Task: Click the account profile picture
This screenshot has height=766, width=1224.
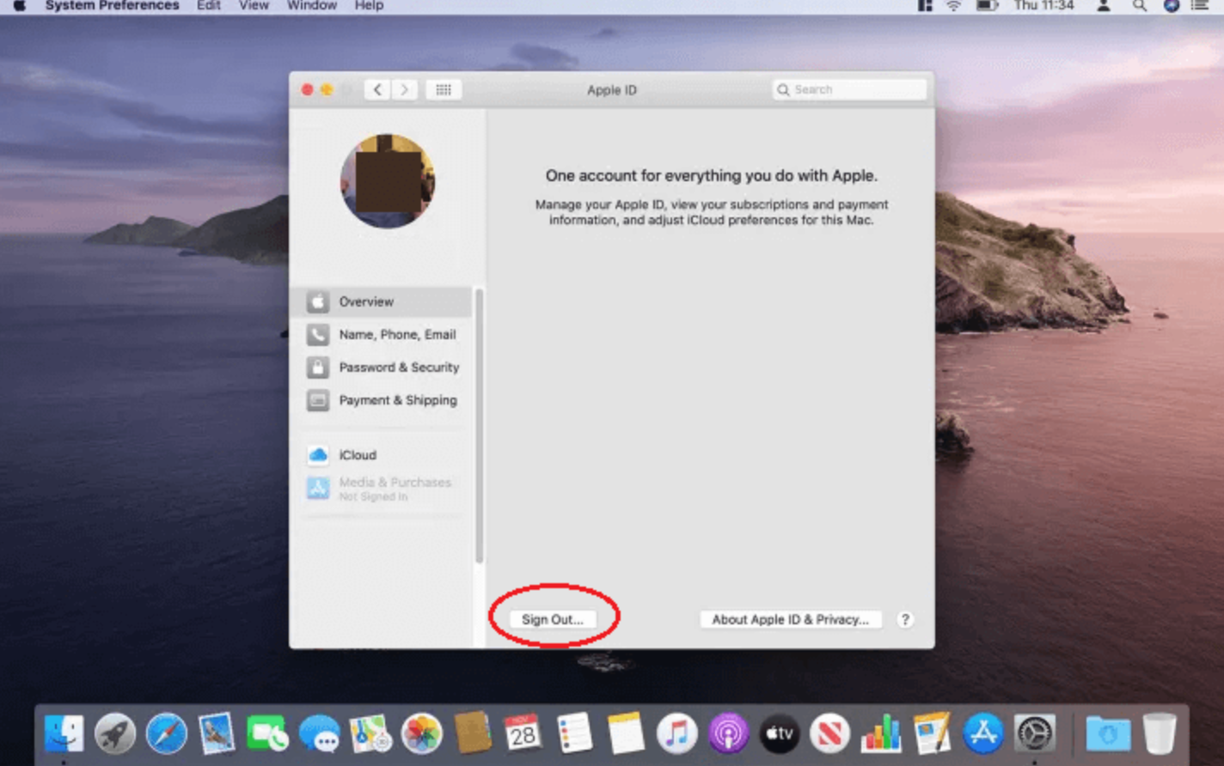Action: (x=388, y=180)
